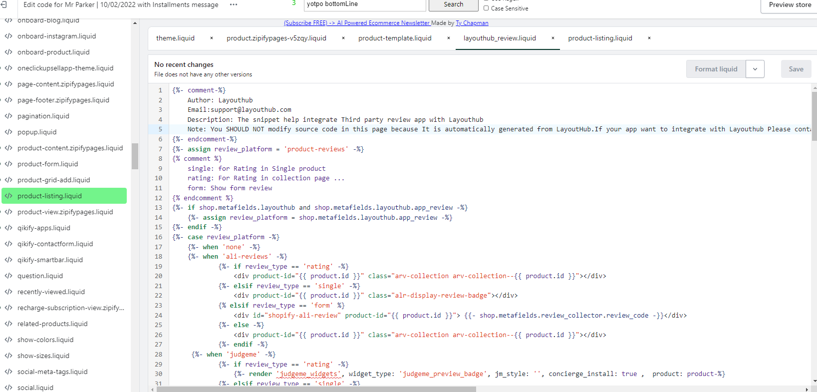Click code icon next to social.liquid
This screenshot has height=392, width=817.
8,388
